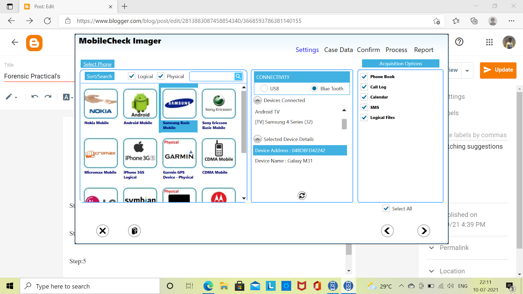Select the Garmin GPS Device Physical icon
Viewport: 523px width, 294px height.
179,153
